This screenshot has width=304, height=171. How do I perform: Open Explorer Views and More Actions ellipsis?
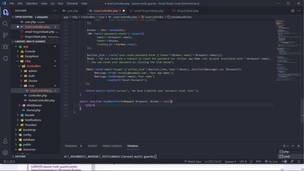tap(55, 10)
